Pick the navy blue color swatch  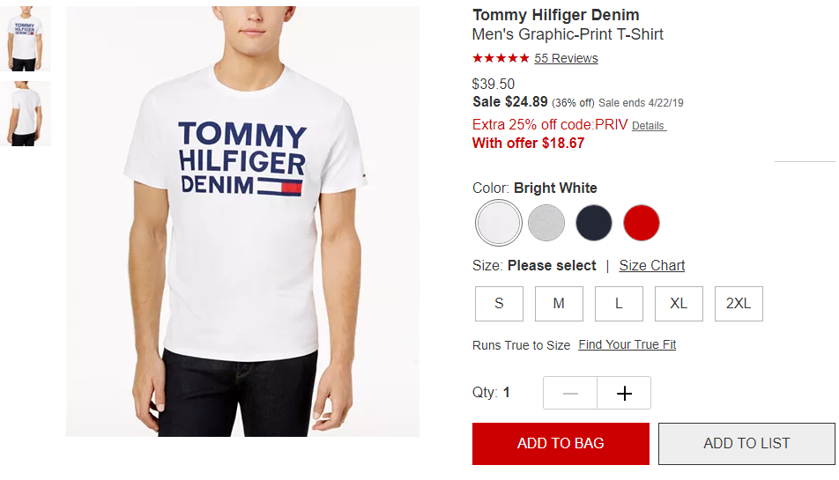pyautogui.click(x=593, y=223)
